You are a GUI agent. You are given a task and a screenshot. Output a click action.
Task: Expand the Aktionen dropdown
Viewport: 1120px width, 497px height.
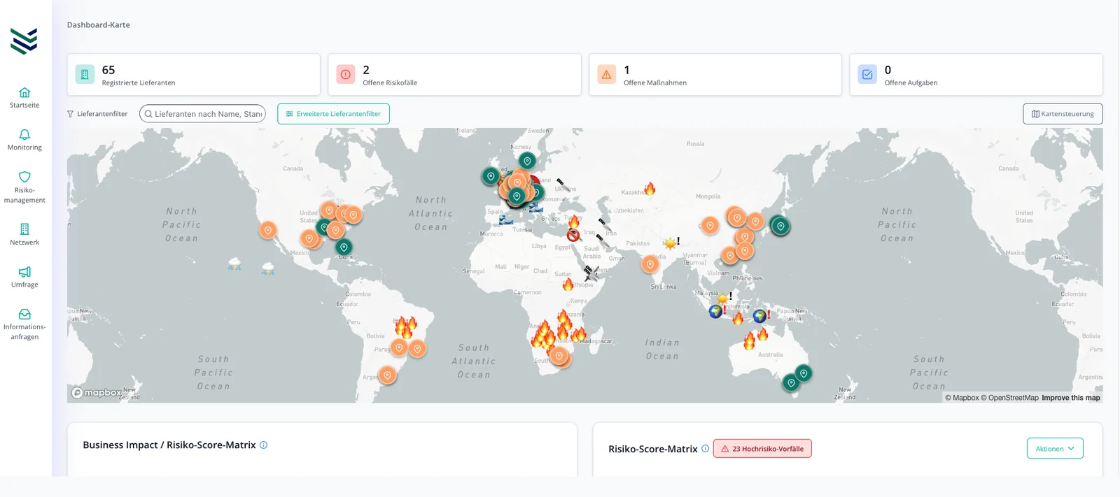1055,449
